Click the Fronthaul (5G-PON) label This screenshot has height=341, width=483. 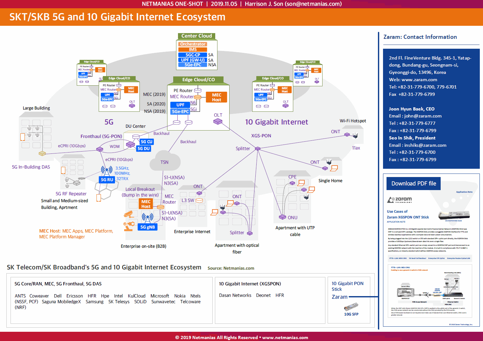point(101,136)
